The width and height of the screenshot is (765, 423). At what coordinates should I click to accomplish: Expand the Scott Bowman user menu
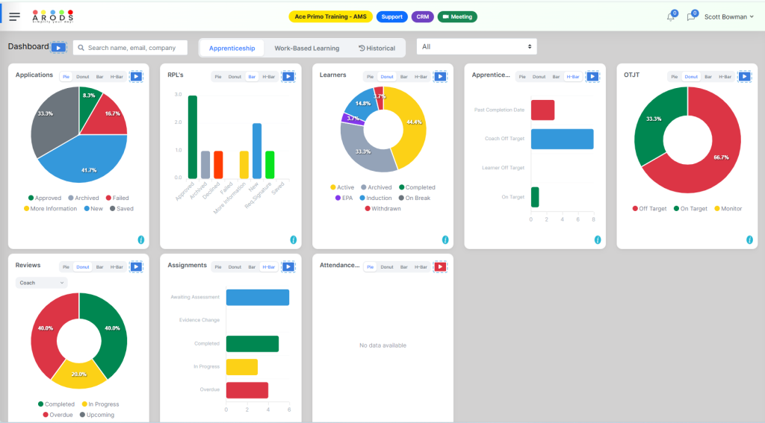click(729, 16)
